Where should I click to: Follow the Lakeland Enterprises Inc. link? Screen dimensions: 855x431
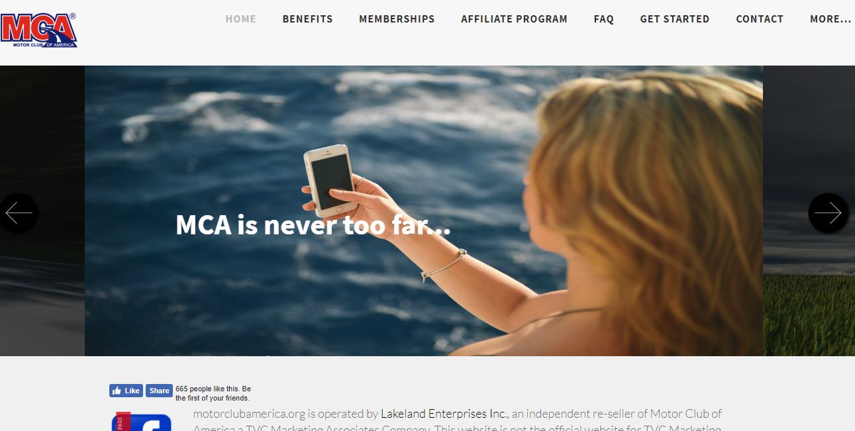click(444, 414)
